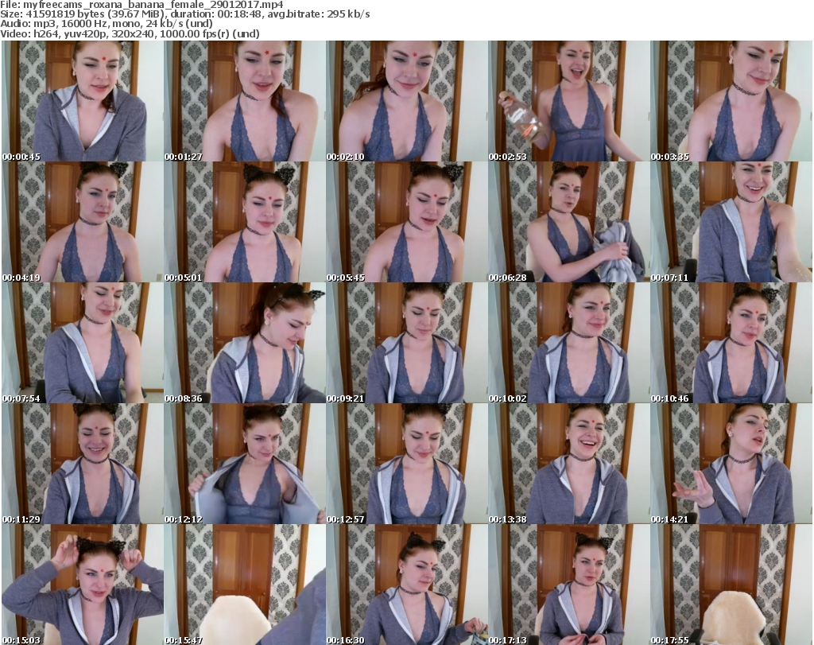The height and width of the screenshot is (645, 814).
Task: Select the thumbnail timestamped 00:12:57
Action: [x=407, y=464]
